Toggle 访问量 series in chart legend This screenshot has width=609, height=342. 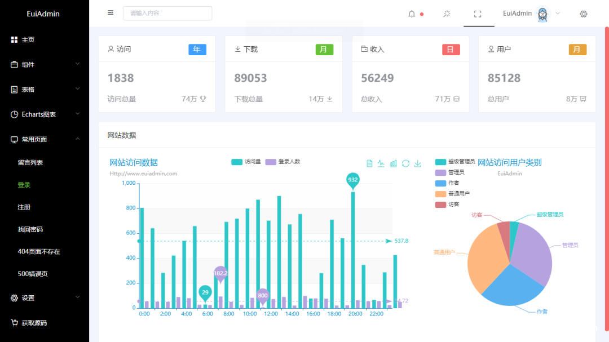point(246,162)
